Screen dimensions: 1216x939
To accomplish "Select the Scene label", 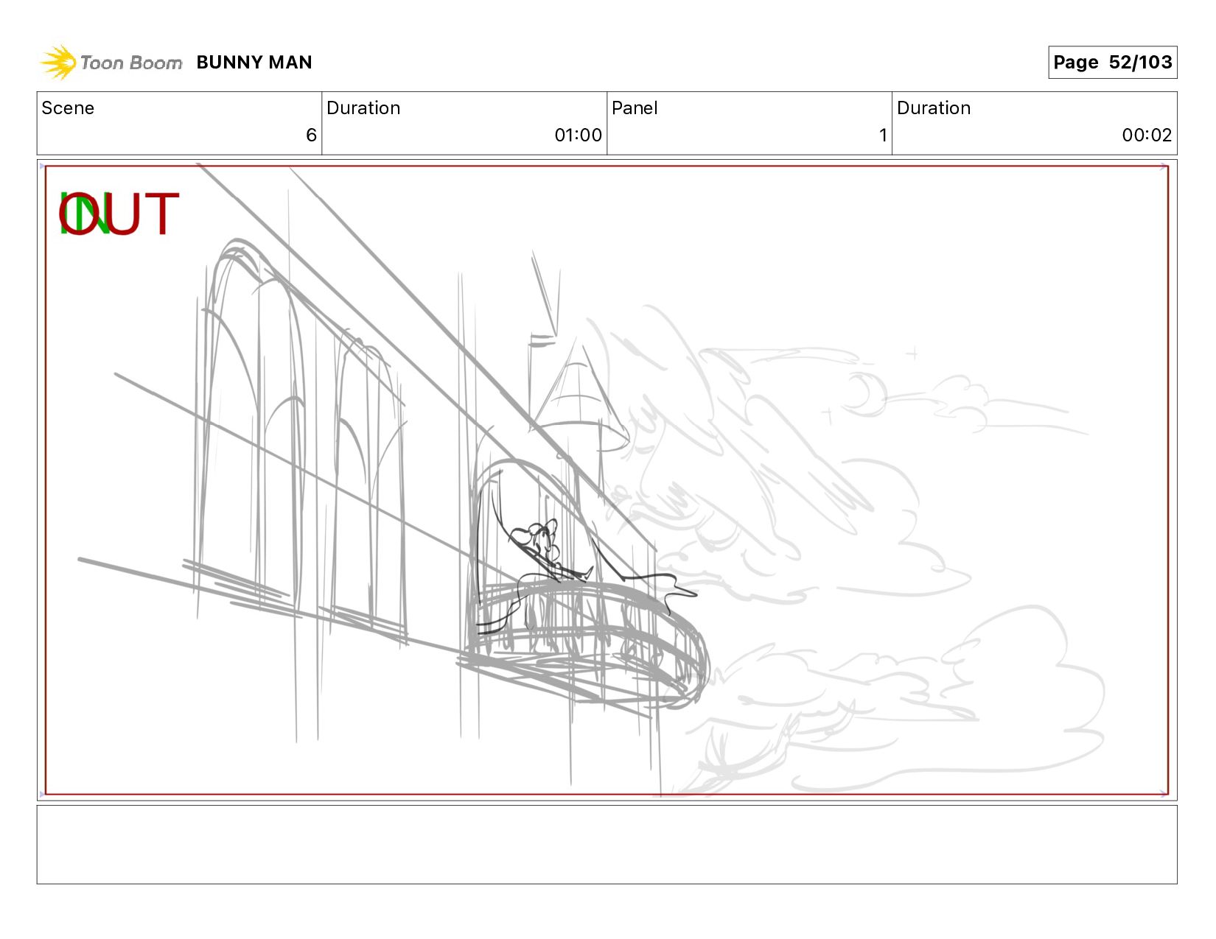I will tap(68, 108).
